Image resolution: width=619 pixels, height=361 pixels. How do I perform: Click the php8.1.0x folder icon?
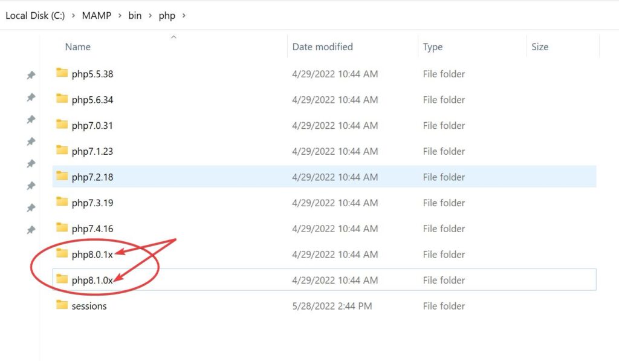(62, 279)
